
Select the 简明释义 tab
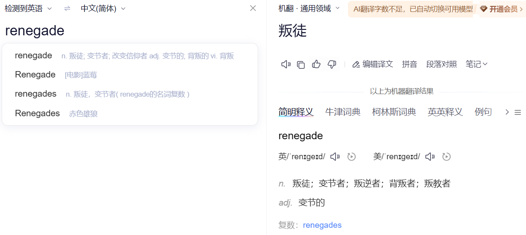tap(296, 112)
